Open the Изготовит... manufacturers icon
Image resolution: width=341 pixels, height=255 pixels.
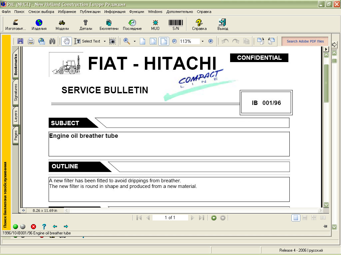(x=15, y=25)
